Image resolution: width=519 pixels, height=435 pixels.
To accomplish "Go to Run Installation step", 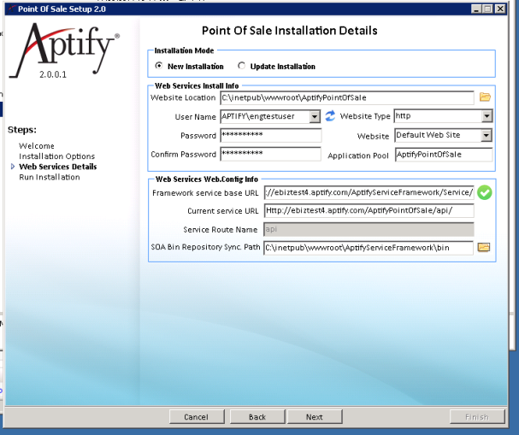I will 50,177.
